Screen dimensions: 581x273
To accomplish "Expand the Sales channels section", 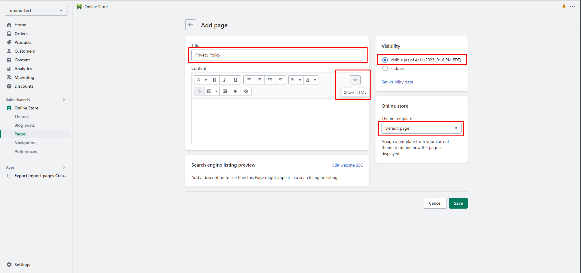I will pyautogui.click(x=64, y=99).
